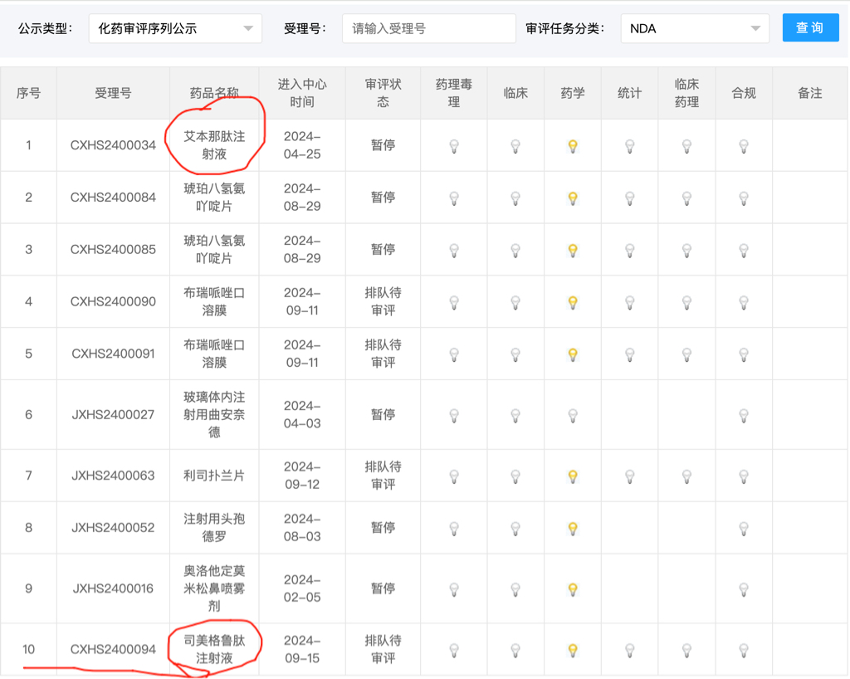
Task: Click drug name 奥洛他定莫米松鼻喷雾剂
Action: click(214, 588)
